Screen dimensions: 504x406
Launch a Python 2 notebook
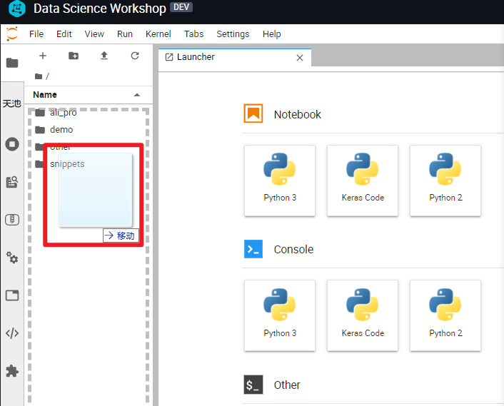(445, 181)
